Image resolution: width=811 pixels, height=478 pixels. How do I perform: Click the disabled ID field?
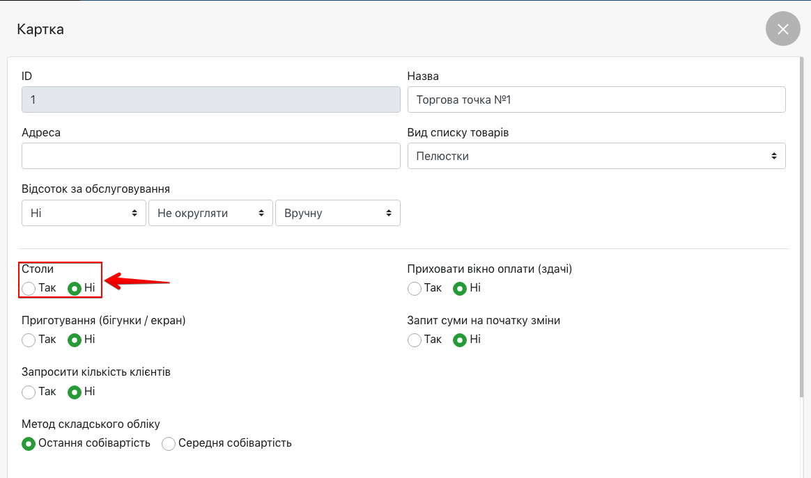pos(210,99)
